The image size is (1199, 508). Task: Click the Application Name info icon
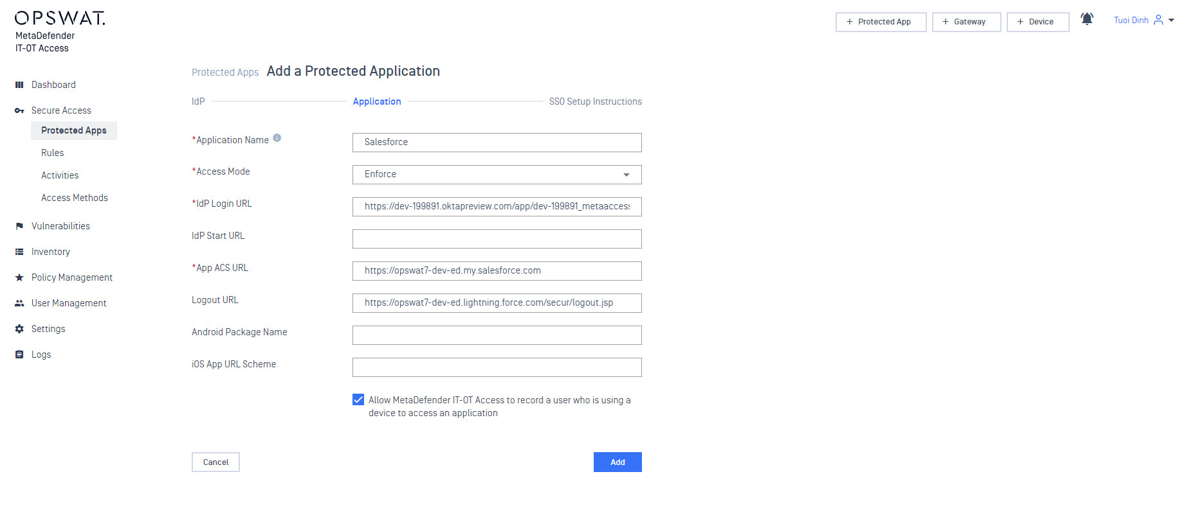(277, 138)
